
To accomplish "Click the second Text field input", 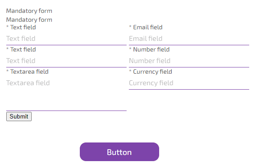I will click(66, 61).
